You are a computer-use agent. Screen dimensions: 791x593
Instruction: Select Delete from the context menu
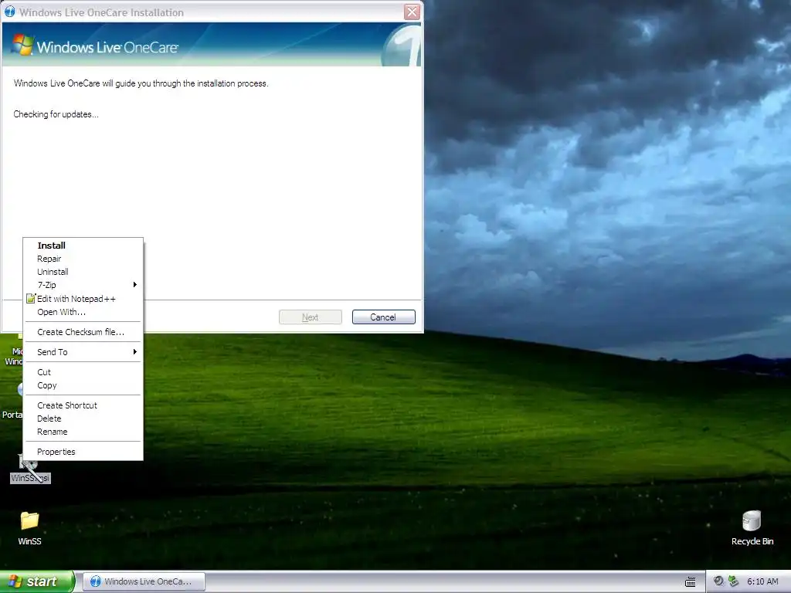[x=83, y=418]
